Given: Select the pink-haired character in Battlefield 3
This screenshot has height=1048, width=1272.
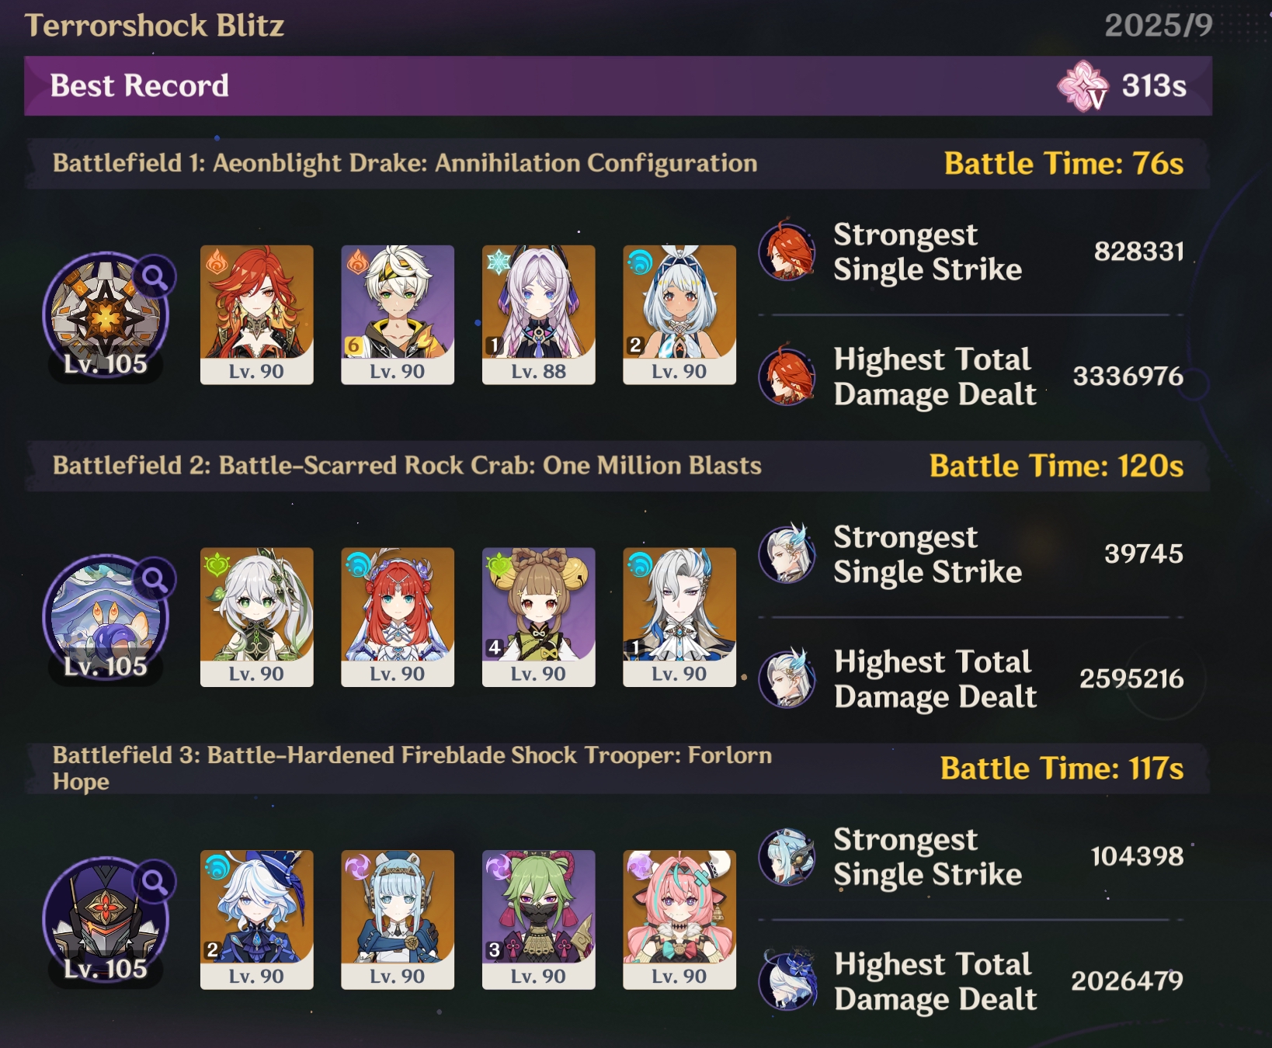Looking at the screenshot, I should (x=679, y=919).
